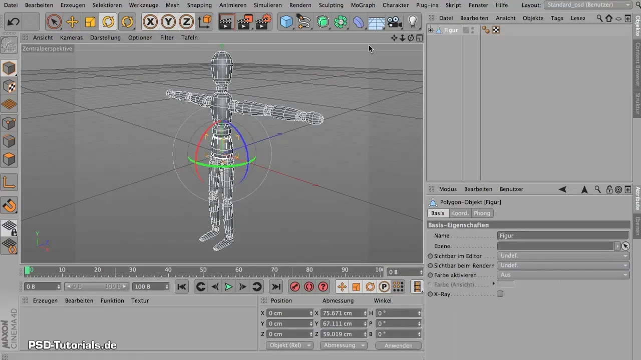This screenshot has width=641, height=360.
Task: Toggle X-Ray checkbox
Action: click(x=500, y=294)
